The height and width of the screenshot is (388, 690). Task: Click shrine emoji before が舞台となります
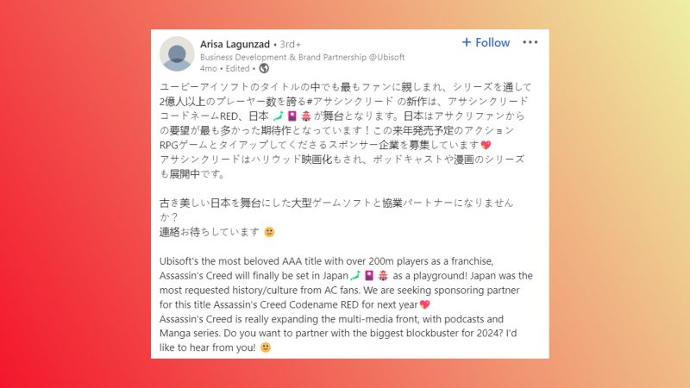pos(306,116)
